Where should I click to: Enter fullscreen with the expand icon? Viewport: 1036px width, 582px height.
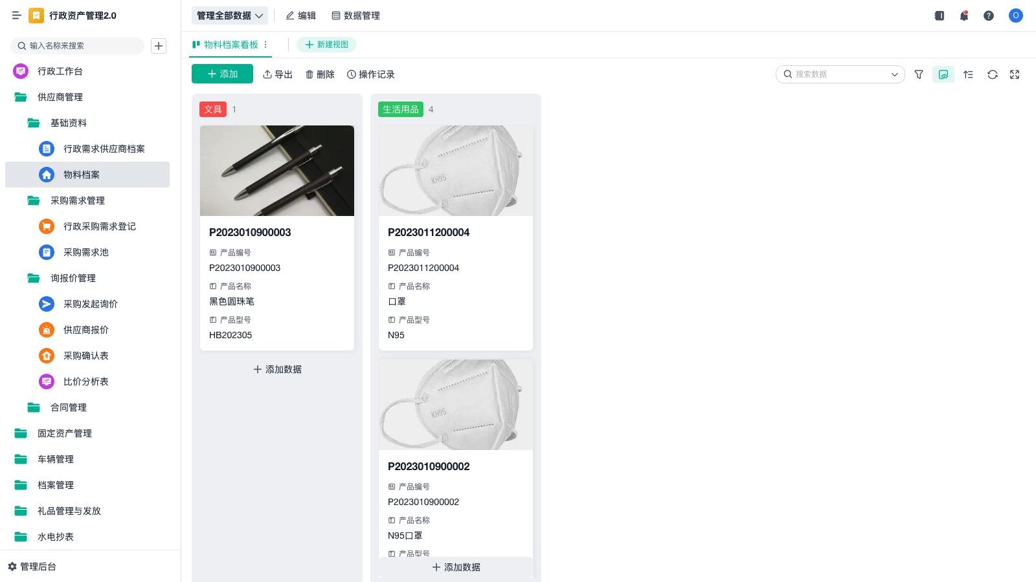point(1015,74)
